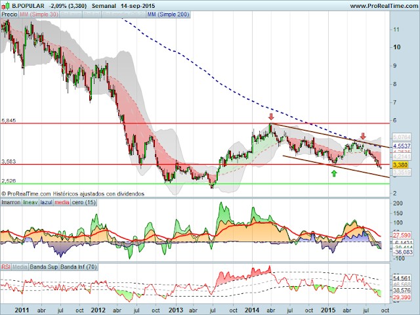420x315 pixels.
Task: Click the candlestick icon beside B.POPULAR
Action: (6, 5)
